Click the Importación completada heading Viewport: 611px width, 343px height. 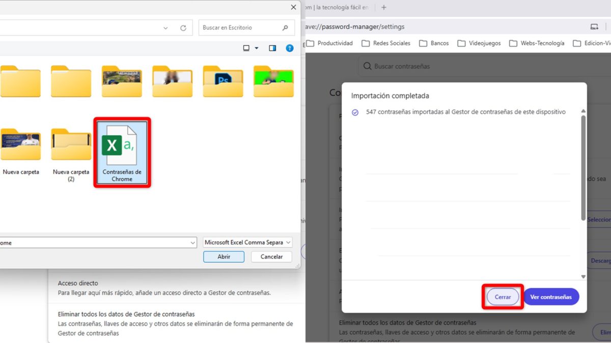[x=390, y=96]
